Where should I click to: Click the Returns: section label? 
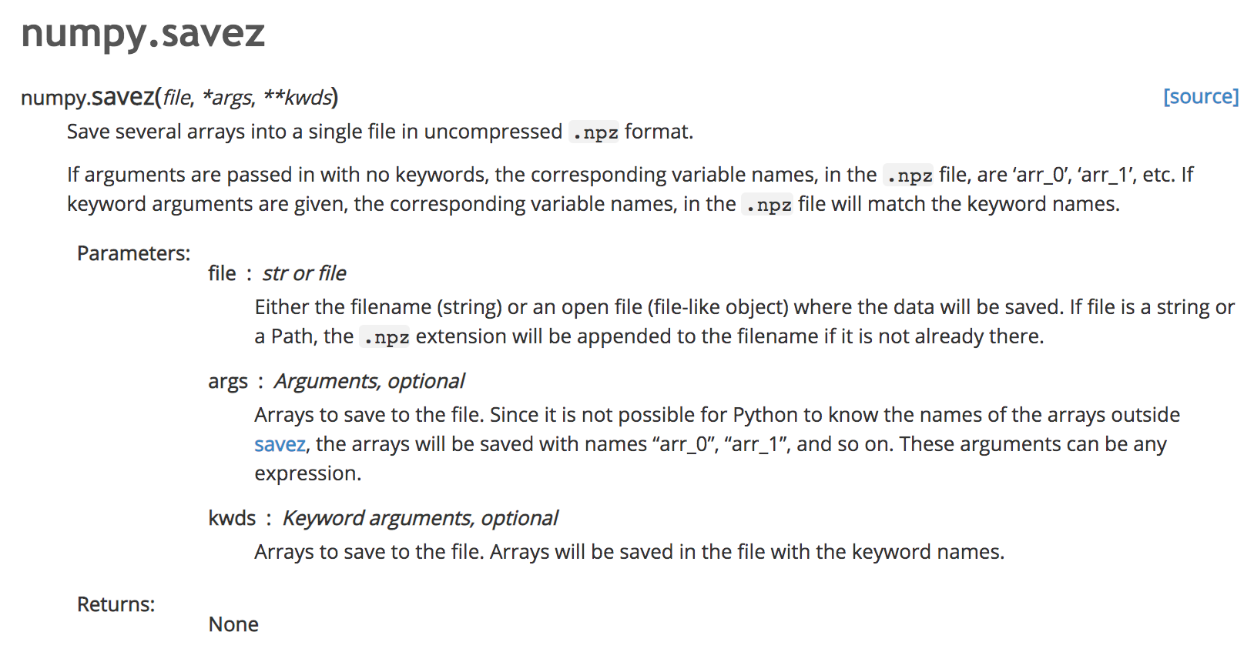(x=116, y=605)
